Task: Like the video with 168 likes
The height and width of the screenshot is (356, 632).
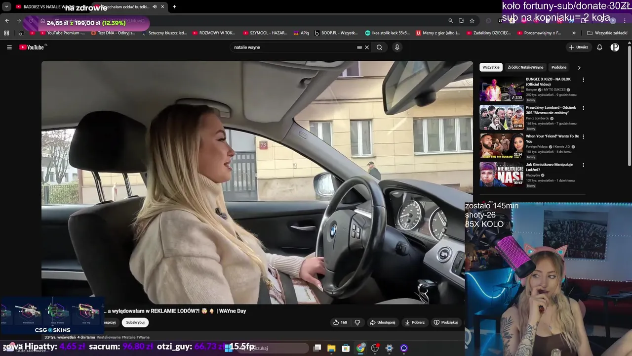Action: coord(340,322)
